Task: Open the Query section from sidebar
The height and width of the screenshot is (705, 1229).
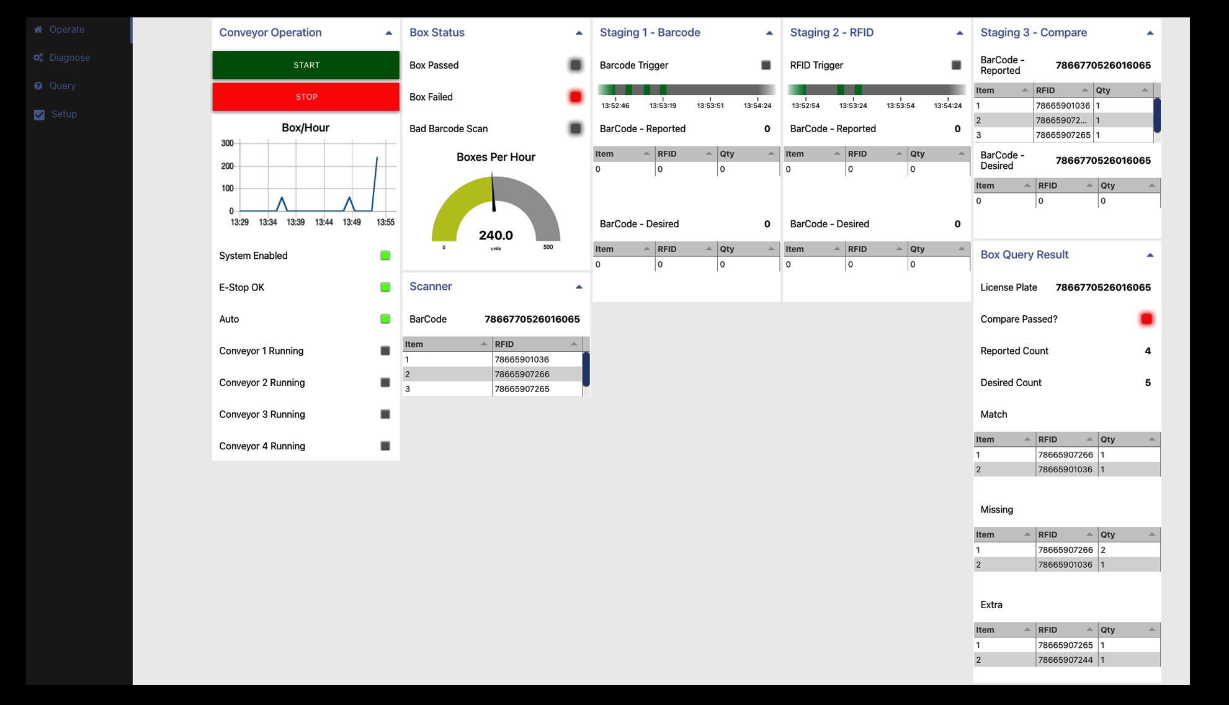Action: point(63,86)
